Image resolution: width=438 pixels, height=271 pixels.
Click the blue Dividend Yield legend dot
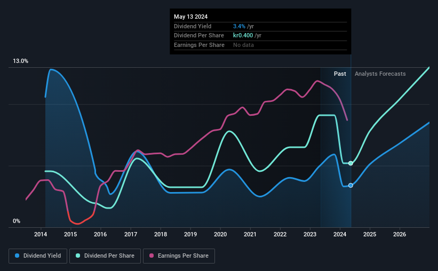point(17,256)
